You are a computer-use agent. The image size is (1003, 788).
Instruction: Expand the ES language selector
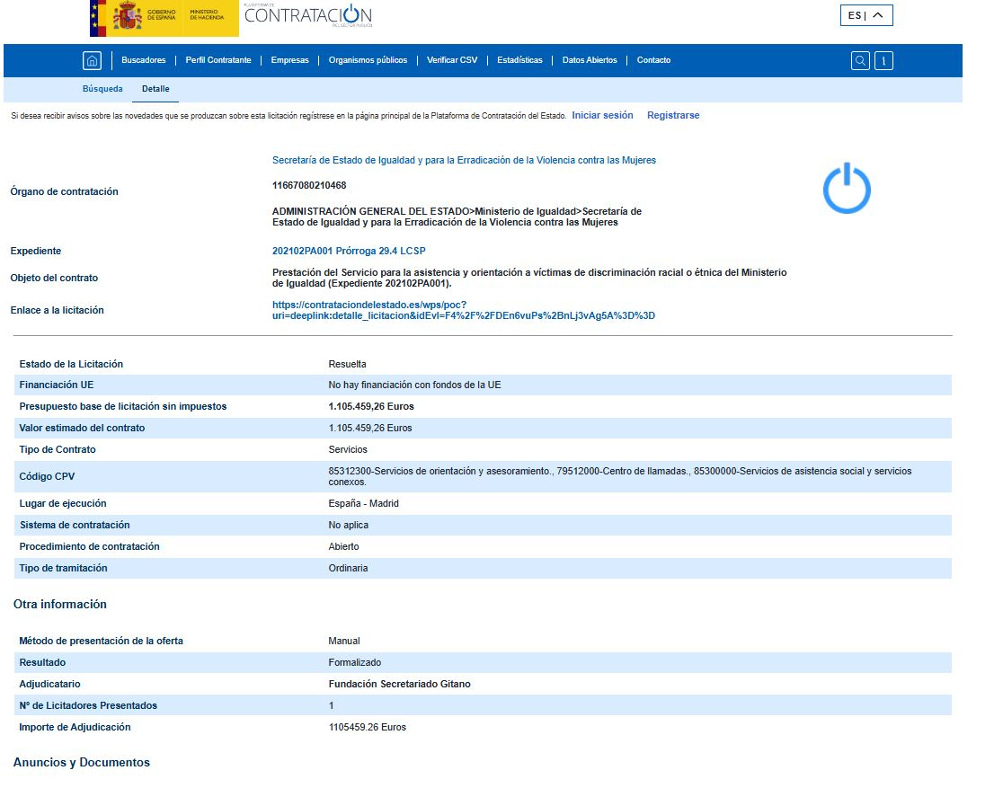coord(866,15)
